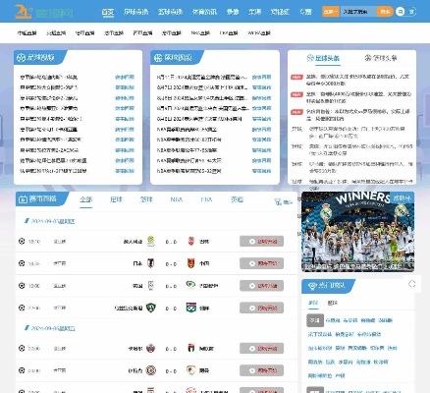Viewport: 430px width, 393px height.
Task: Select the 全部 schedule filter tab
Action: tap(86, 199)
